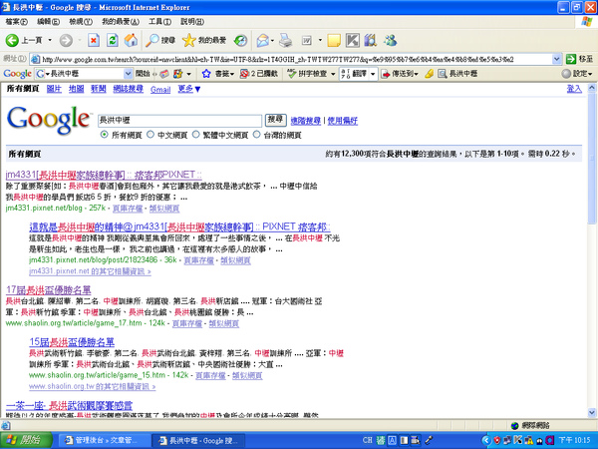The height and width of the screenshot is (449, 598).
Task: Open the Gmail link
Action: pyautogui.click(x=160, y=90)
